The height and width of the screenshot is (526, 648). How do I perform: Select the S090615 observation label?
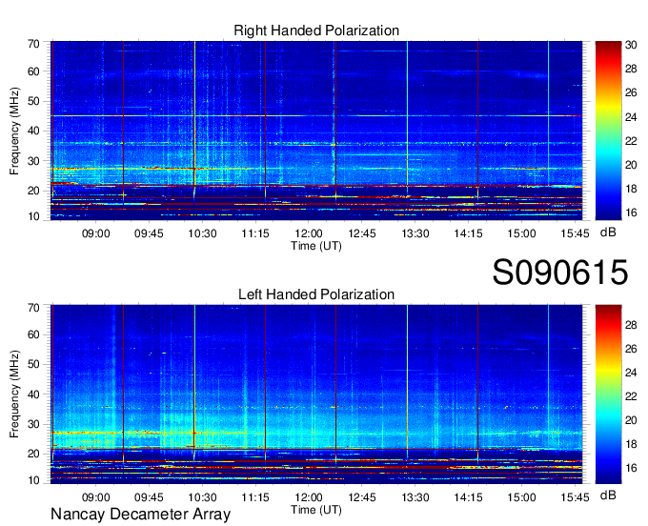(x=560, y=273)
